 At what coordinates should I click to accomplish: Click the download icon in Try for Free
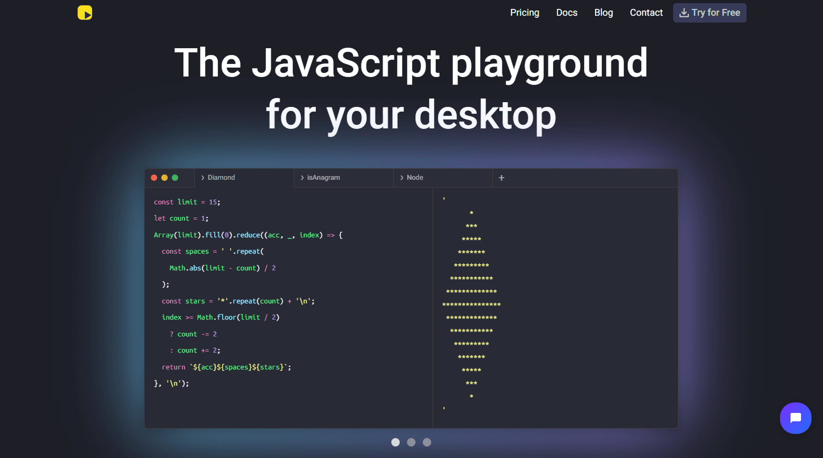pos(684,13)
